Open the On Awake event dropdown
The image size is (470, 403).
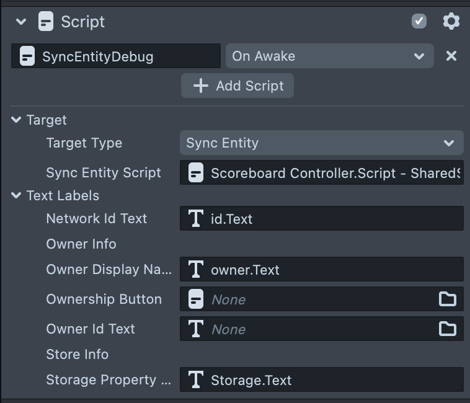[x=329, y=56]
